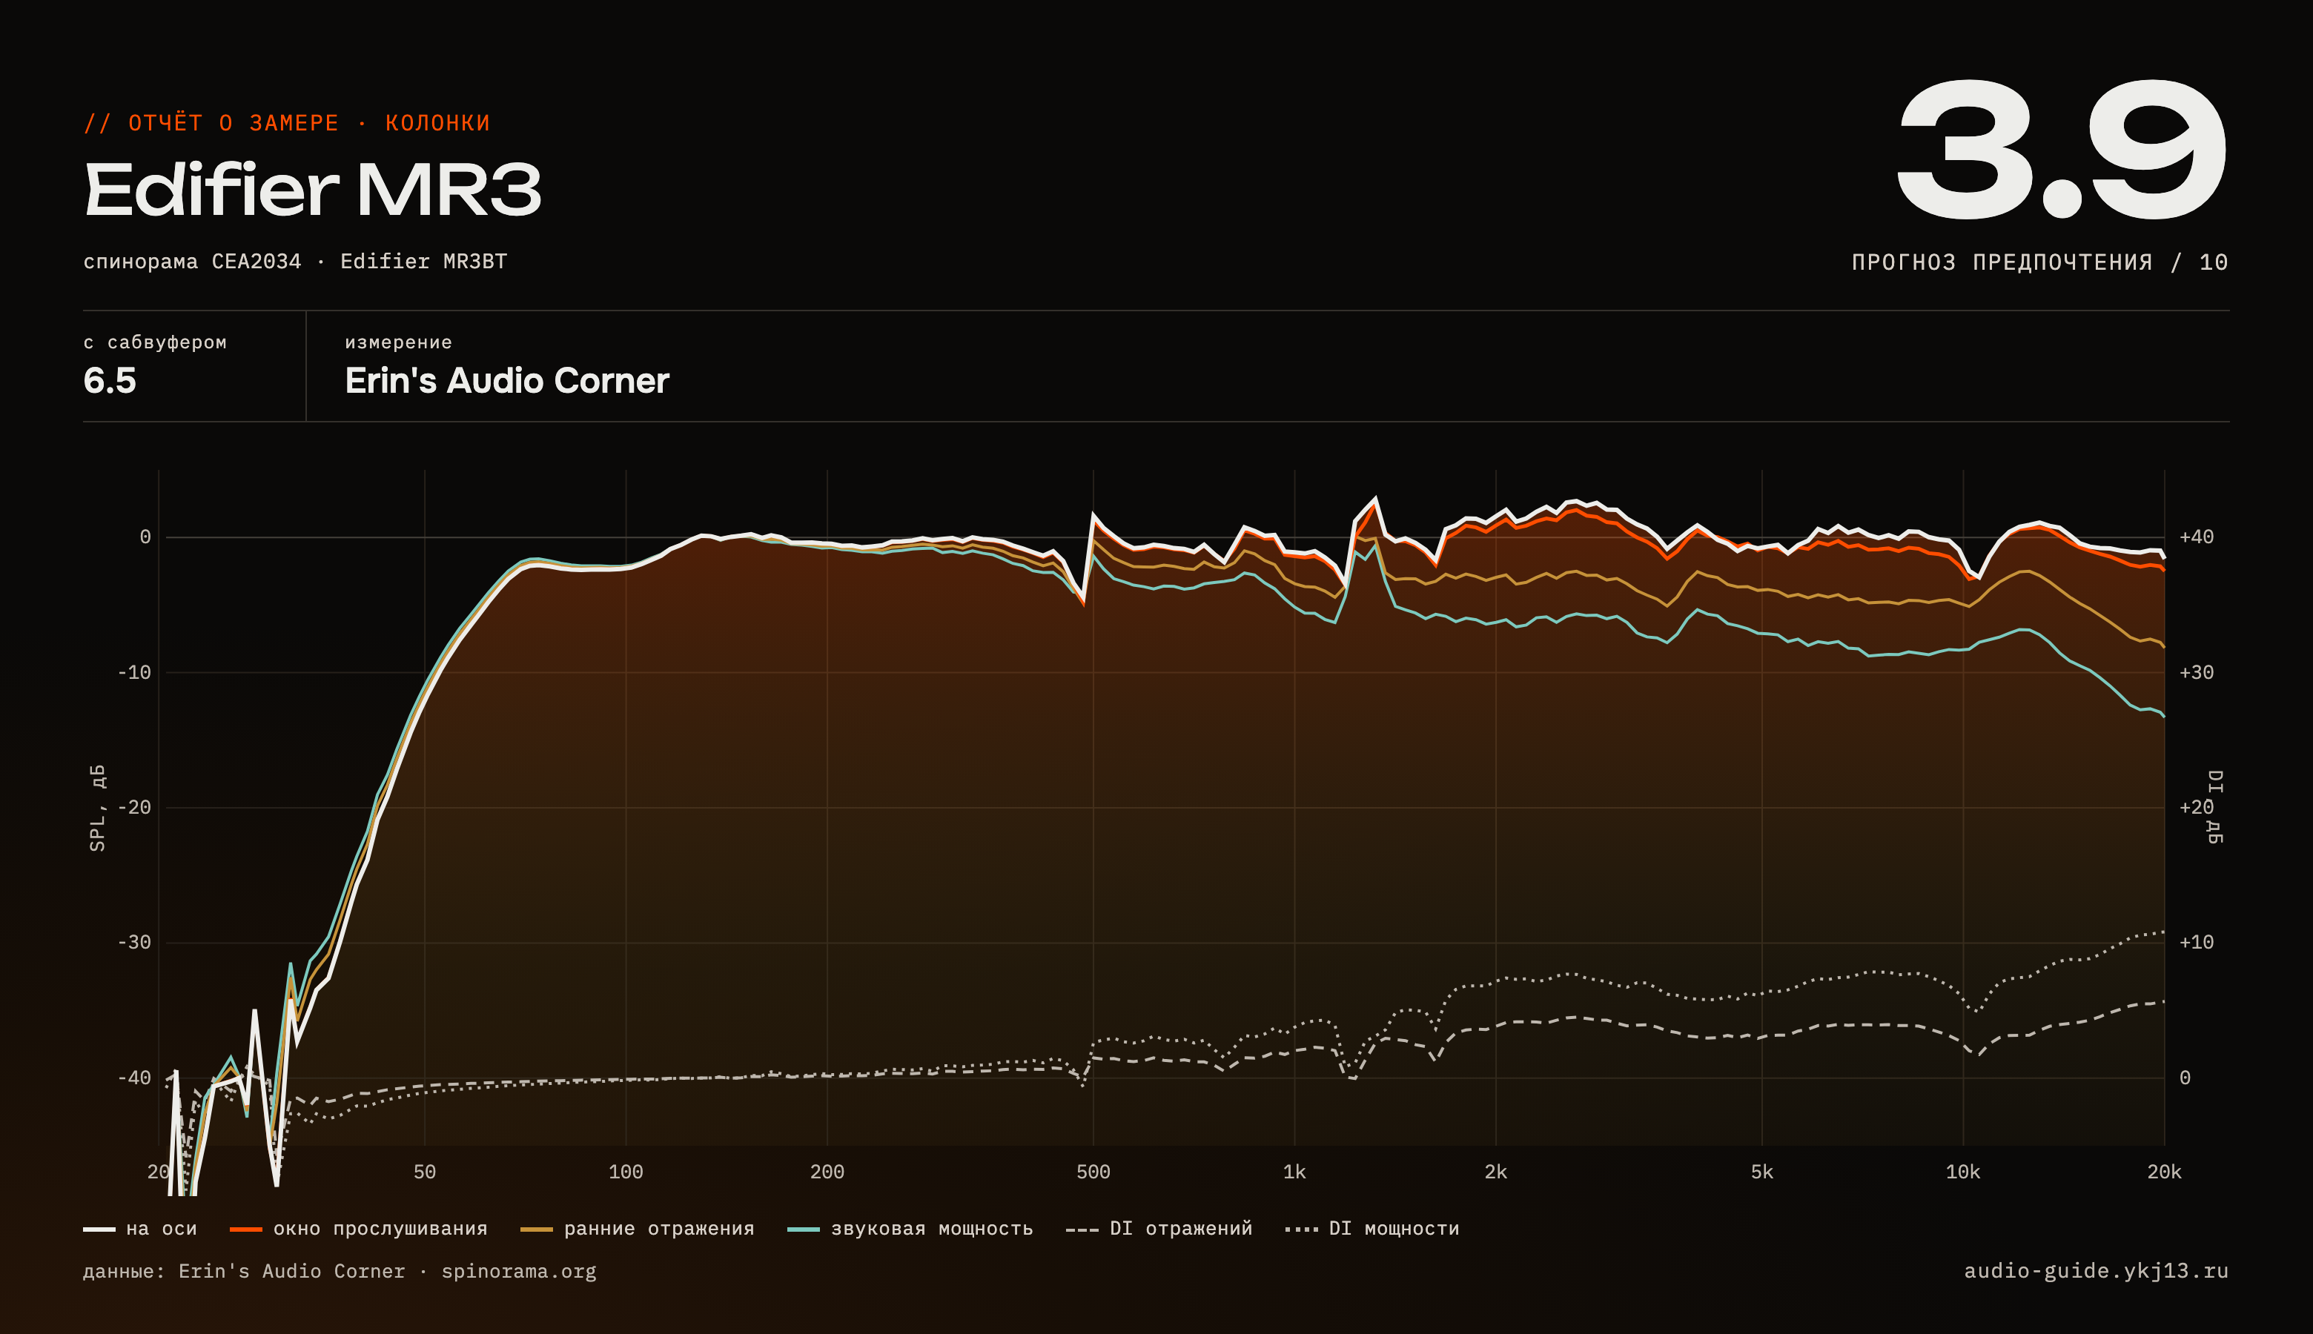Select the "DI отражений" legend label
The height and width of the screenshot is (1334, 2313).
pyautogui.click(x=1180, y=1229)
